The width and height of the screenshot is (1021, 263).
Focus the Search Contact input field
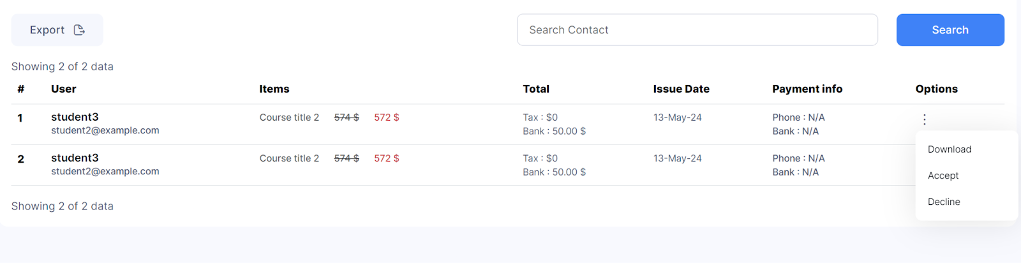(x=697, y=30)
